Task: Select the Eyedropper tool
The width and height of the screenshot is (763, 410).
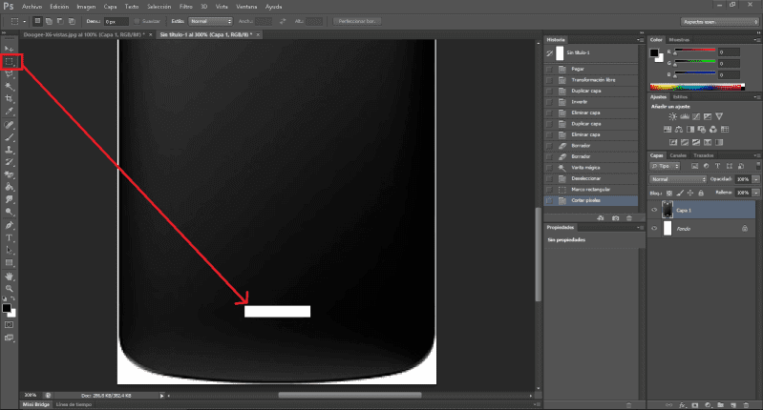Action: (9, 112)
